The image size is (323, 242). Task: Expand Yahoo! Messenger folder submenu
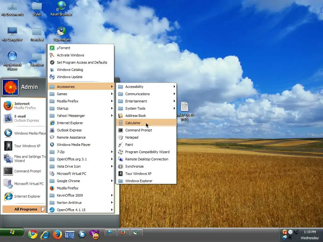click(81, 116)
